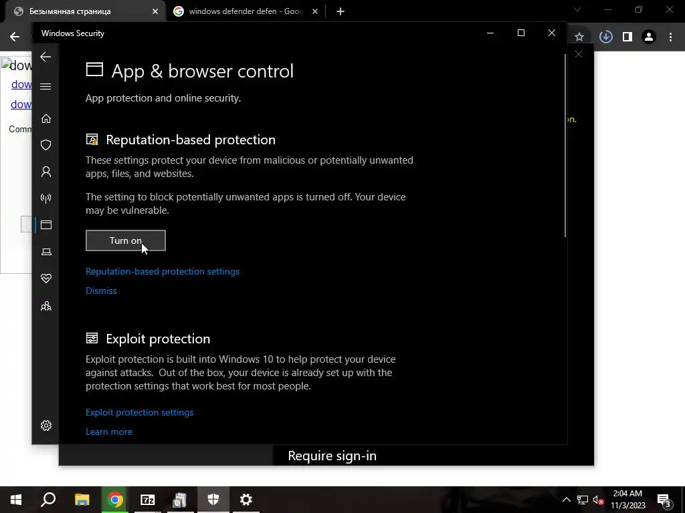Open the notification center icon
The image size is (685, 513).
coord(664,500)
